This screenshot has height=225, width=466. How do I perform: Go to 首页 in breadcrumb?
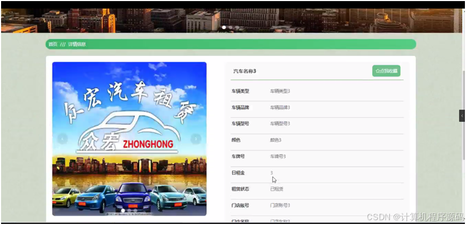tap(53, 44)
